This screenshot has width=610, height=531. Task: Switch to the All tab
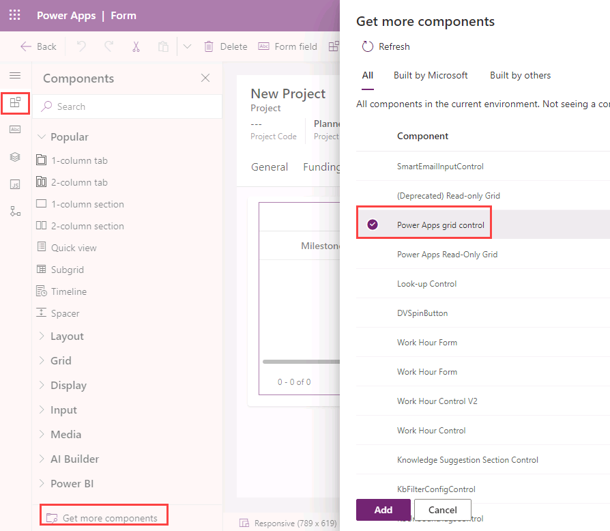click(367, 76)
